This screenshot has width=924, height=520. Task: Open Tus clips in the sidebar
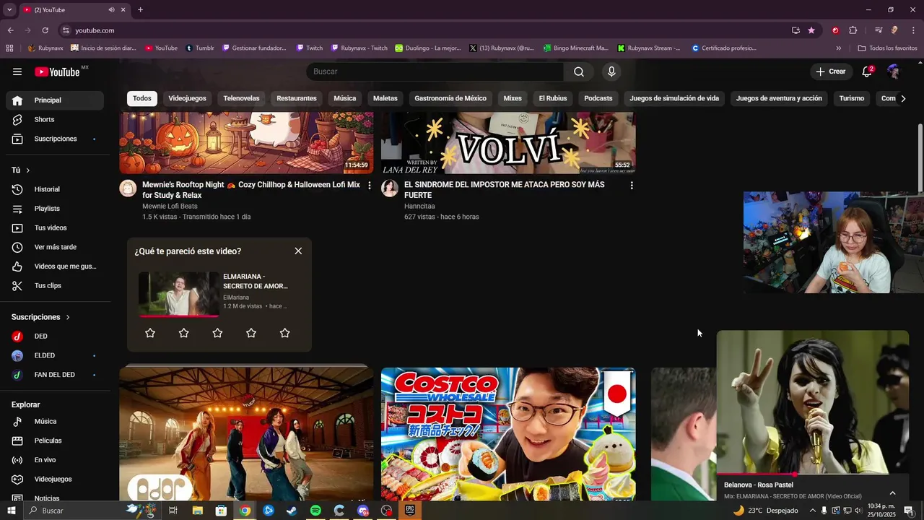tap(55, 285)
